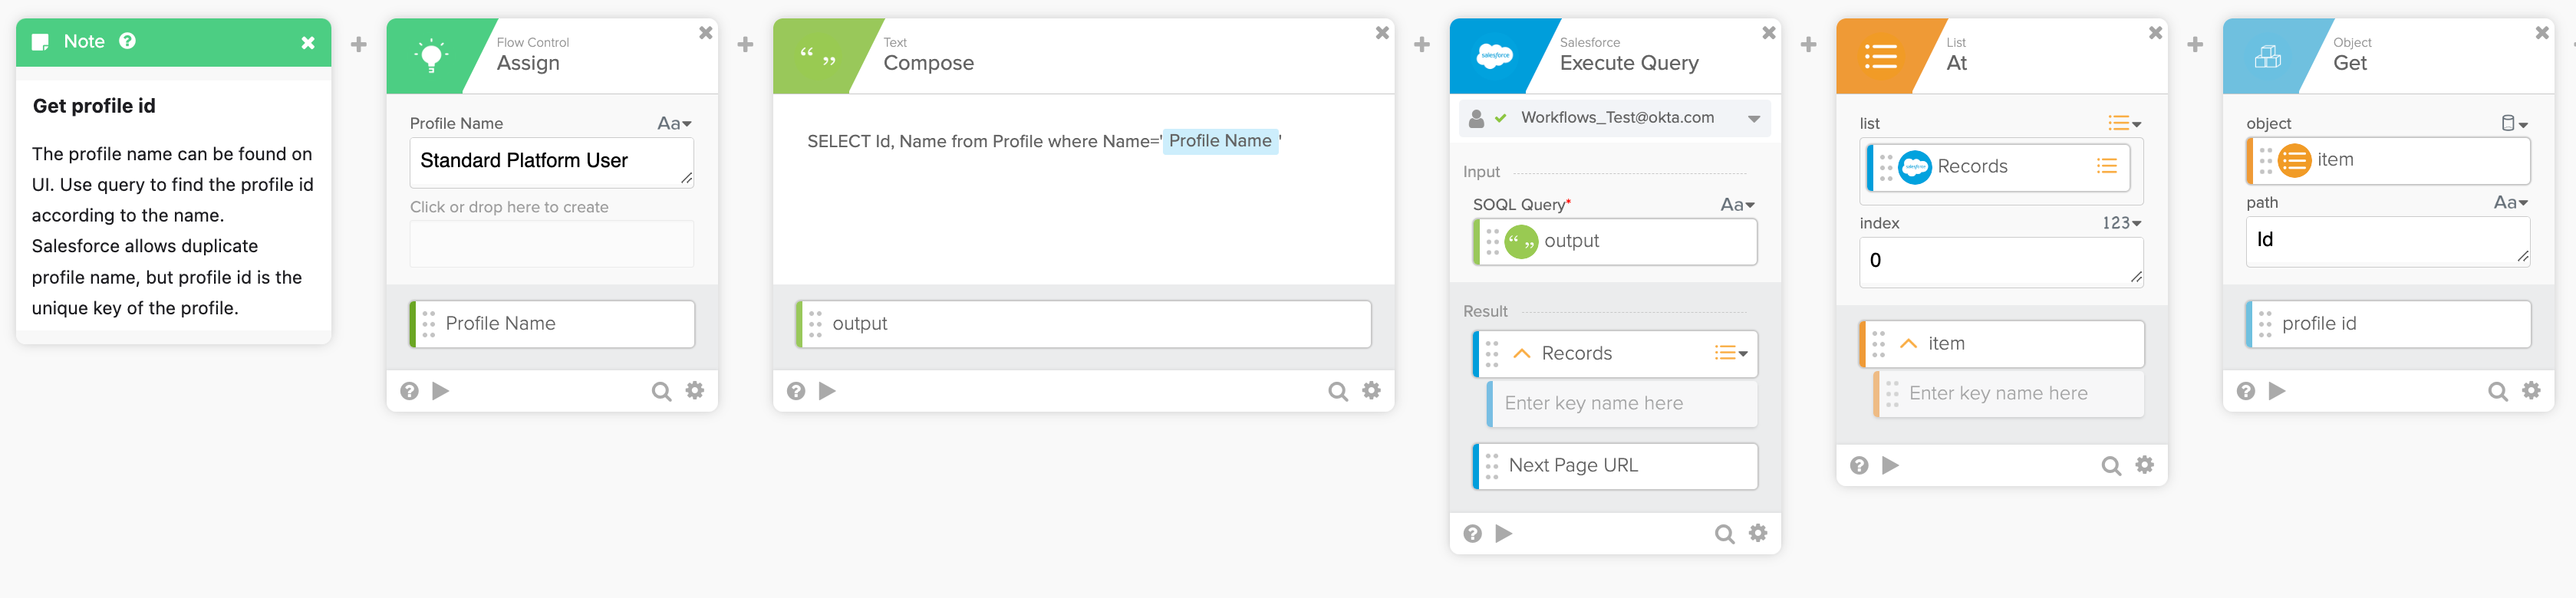Run the Assign card with play icon
The width and height of the screenshot is (2576, 598).
coord(440,391)
